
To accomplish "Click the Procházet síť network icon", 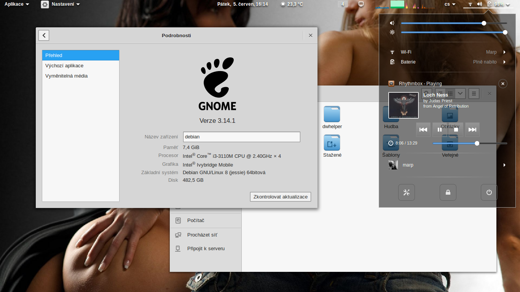I will pos(178,235).
